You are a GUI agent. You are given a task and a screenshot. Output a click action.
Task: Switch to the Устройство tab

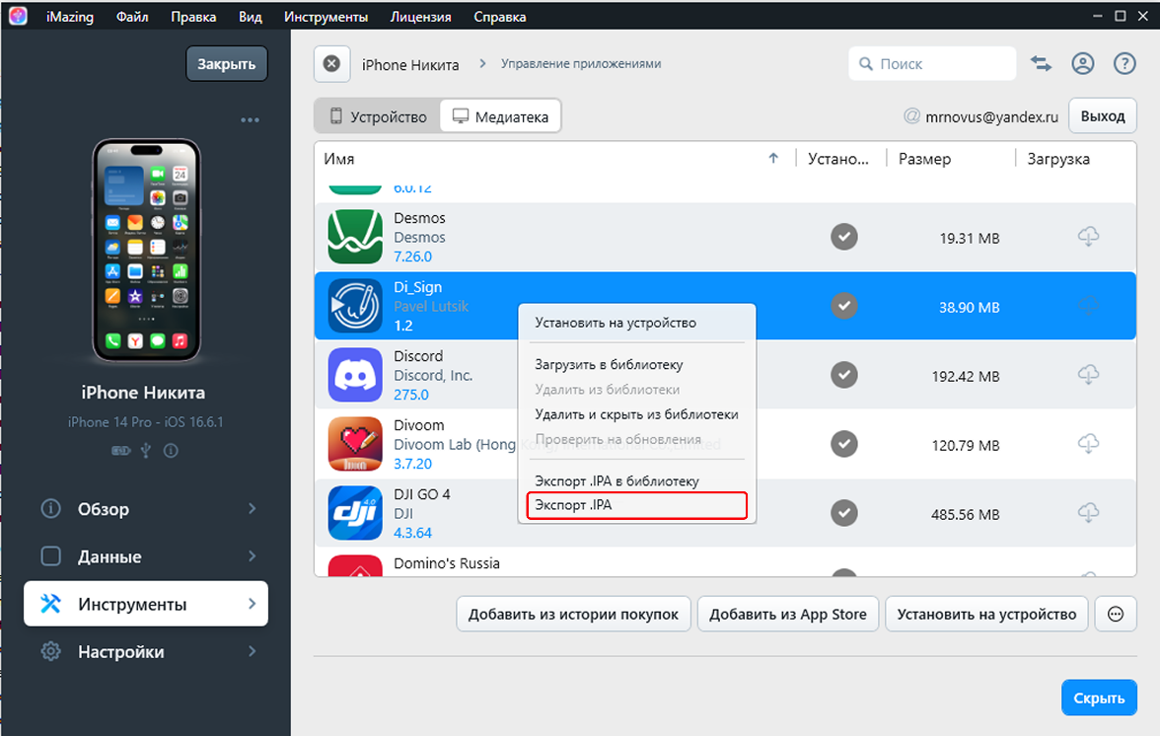point(378,116)
